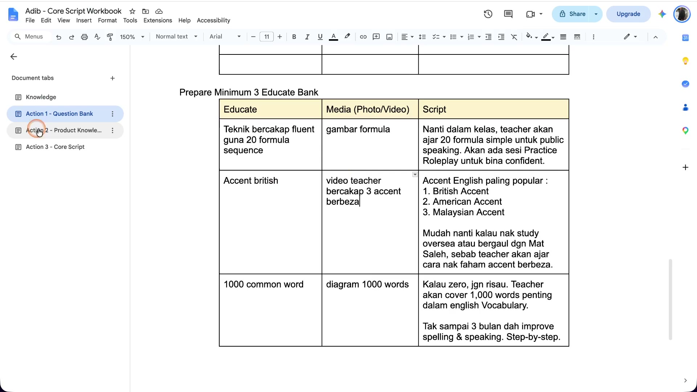697x392 pixels.
Task: Click the font size input field
Action: pos(266,37)
